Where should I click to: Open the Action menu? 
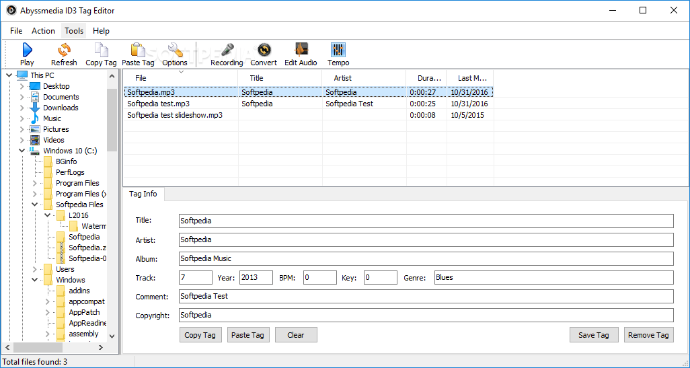coord(43,31)
